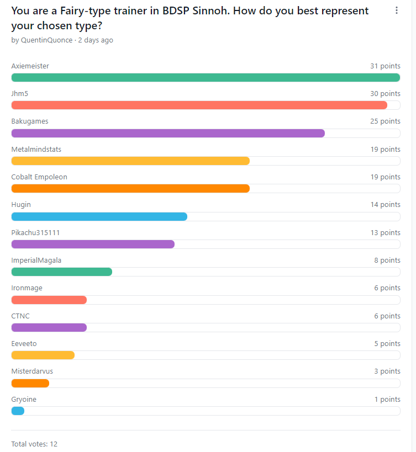Click the Jhm5 red result bar
The width and height of the screenshot is (416, 452).
(x=199, y=105)
